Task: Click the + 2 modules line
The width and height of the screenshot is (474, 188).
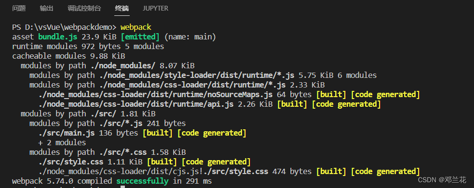Action: point(62,143)
